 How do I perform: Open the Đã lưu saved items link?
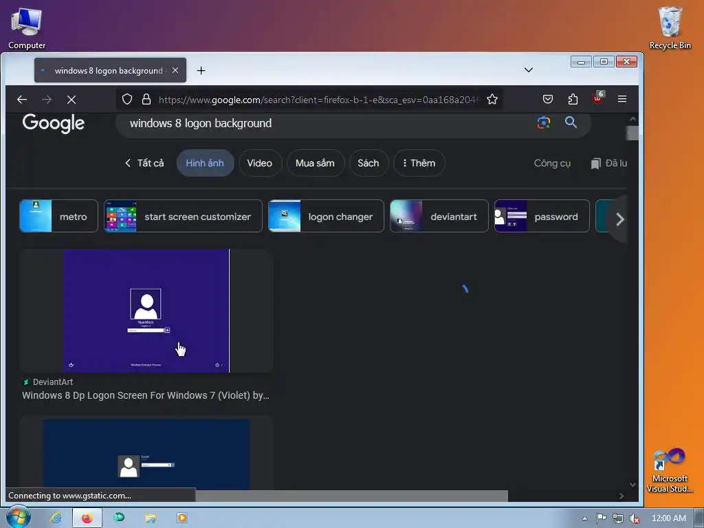pyautogui.click(x=609, y=164)
